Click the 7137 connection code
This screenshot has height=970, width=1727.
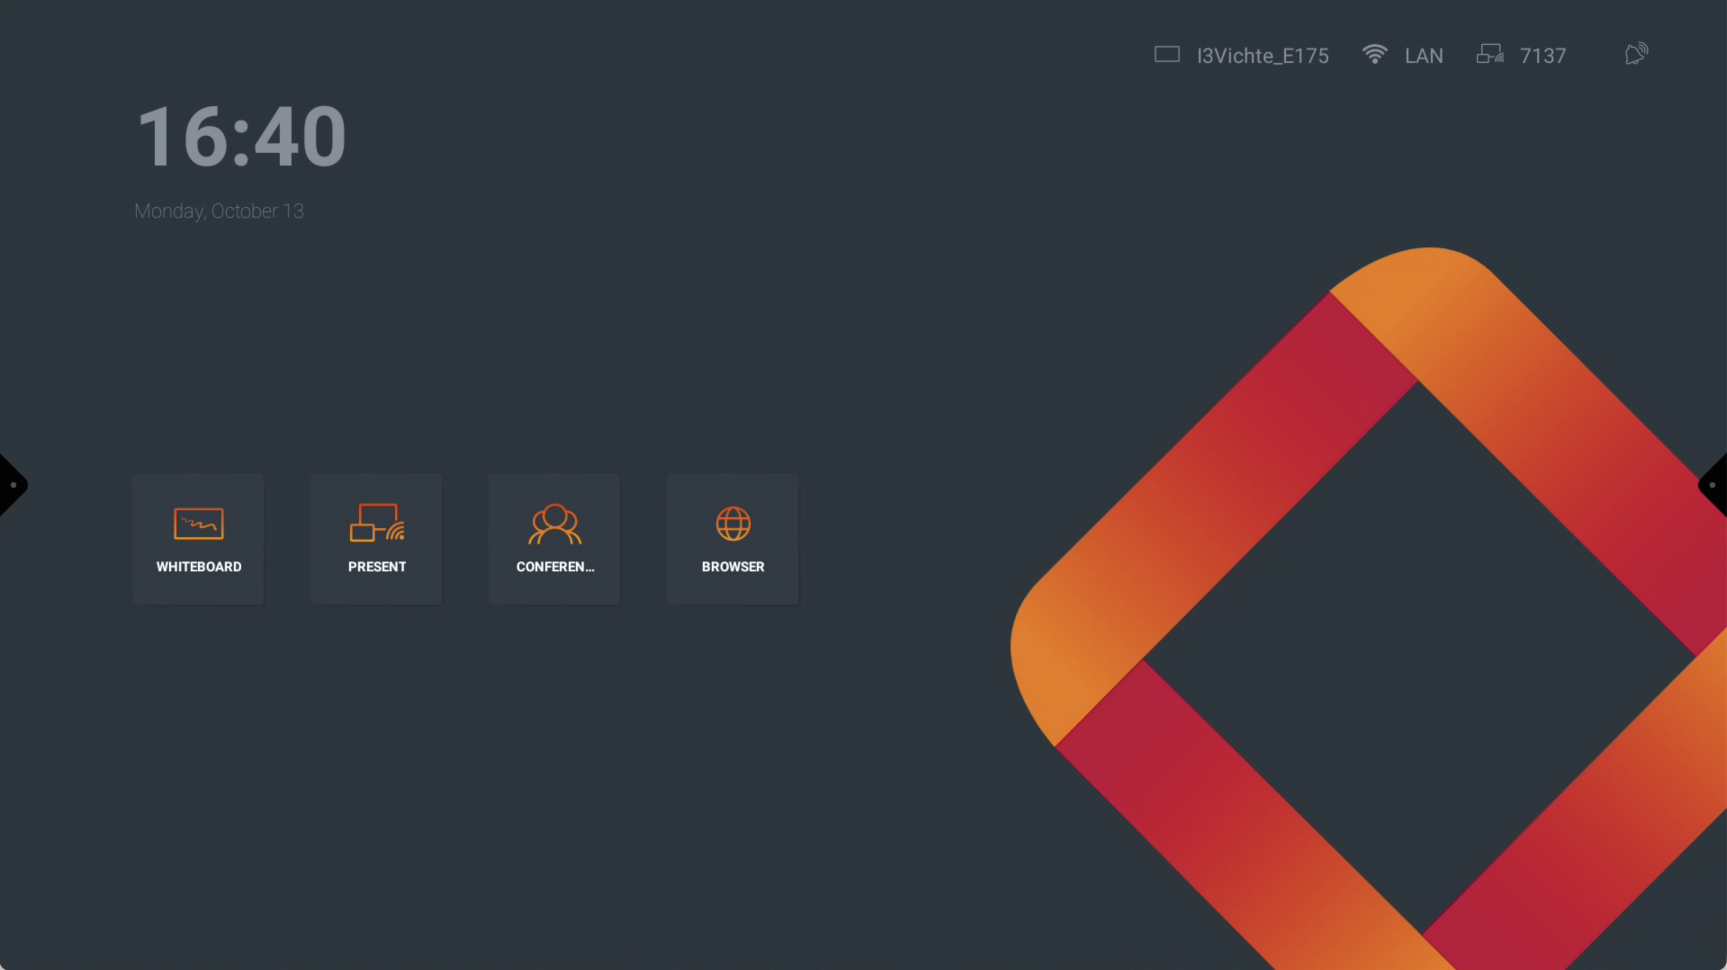(x=1543, y=55)
